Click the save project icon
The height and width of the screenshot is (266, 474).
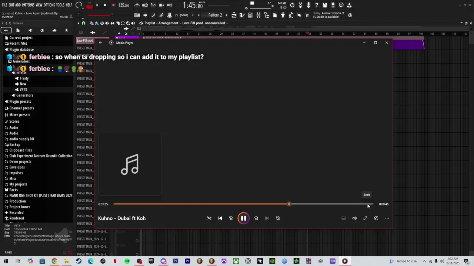click(325, 5)
